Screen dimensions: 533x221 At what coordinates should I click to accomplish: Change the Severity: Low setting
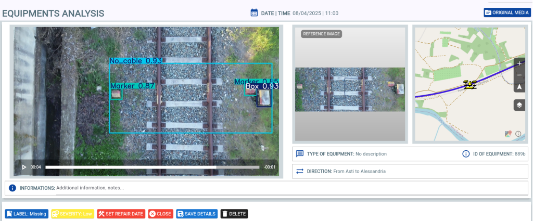point(72,214)
